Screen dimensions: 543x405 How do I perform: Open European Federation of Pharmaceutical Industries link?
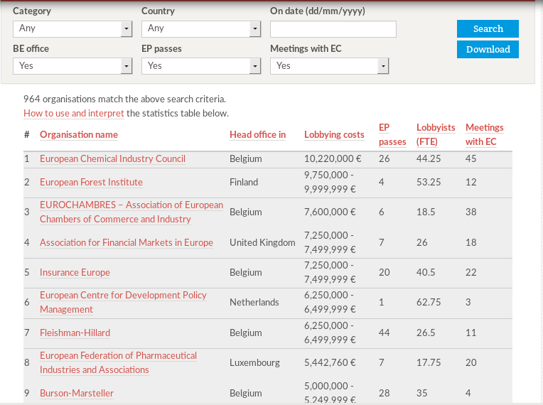(118, 362)
